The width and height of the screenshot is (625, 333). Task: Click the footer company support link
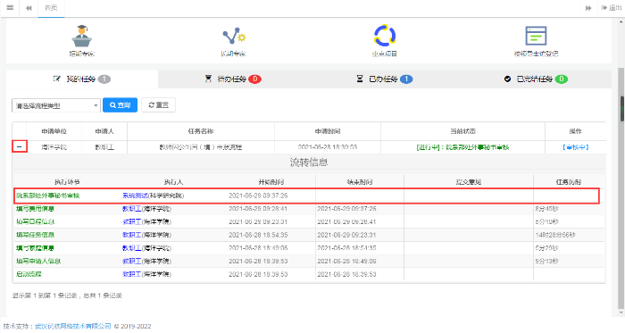73,326
